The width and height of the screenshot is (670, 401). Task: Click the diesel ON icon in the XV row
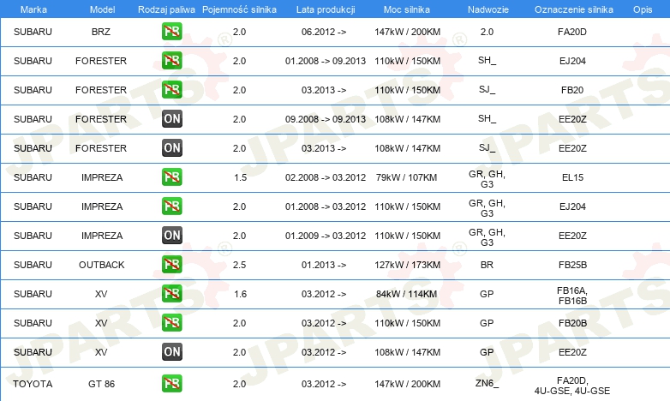point(171,352)
